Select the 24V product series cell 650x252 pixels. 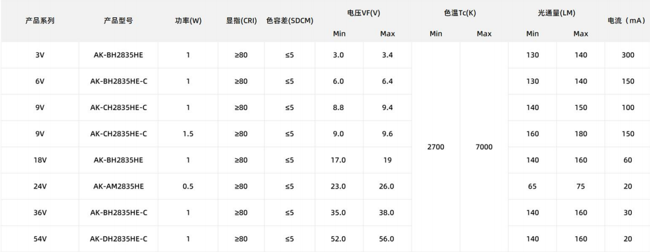[40, 187]
